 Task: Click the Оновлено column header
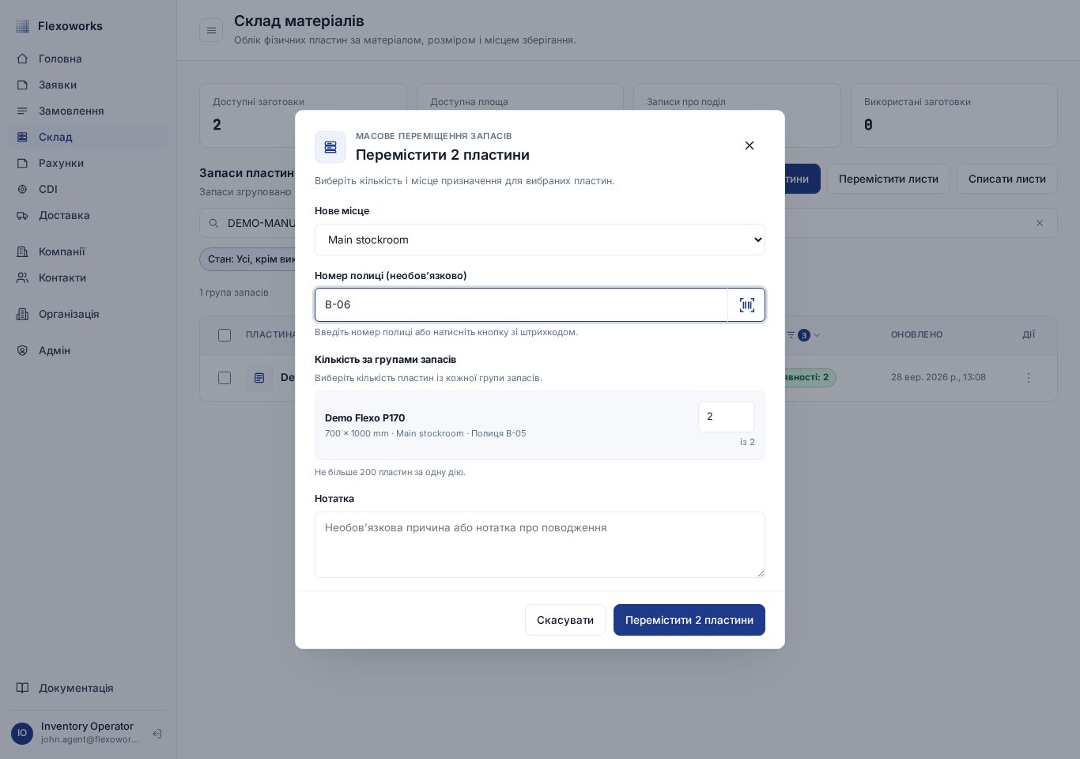click(x=917, y=335)
